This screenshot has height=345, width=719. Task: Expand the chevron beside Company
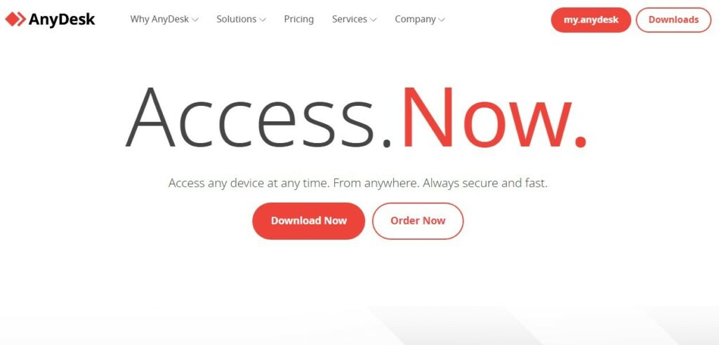coord(441,20)
